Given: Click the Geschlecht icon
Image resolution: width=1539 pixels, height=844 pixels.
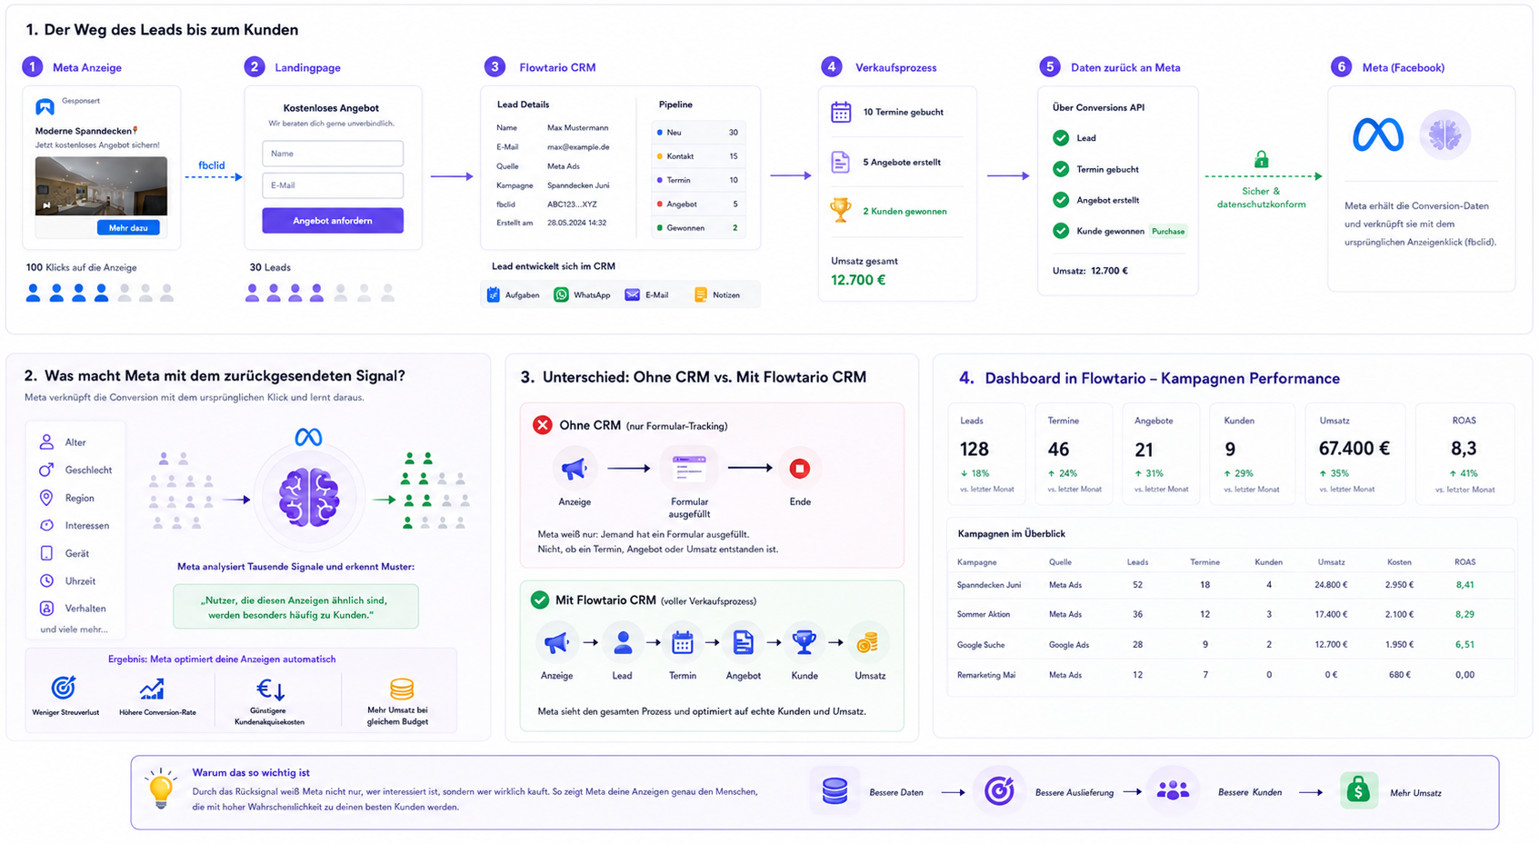Looking at the screenshot, I should (46, 470).
